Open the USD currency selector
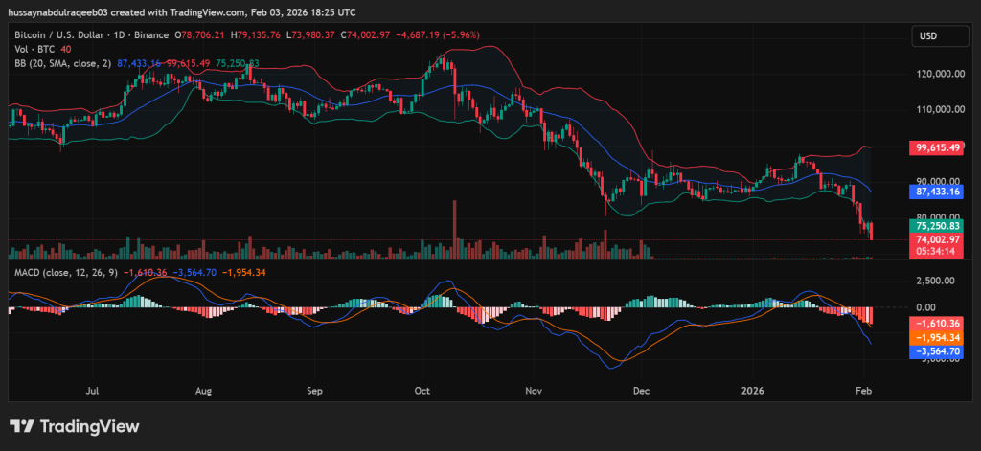The image size is (981, 451). pos(927,36)
